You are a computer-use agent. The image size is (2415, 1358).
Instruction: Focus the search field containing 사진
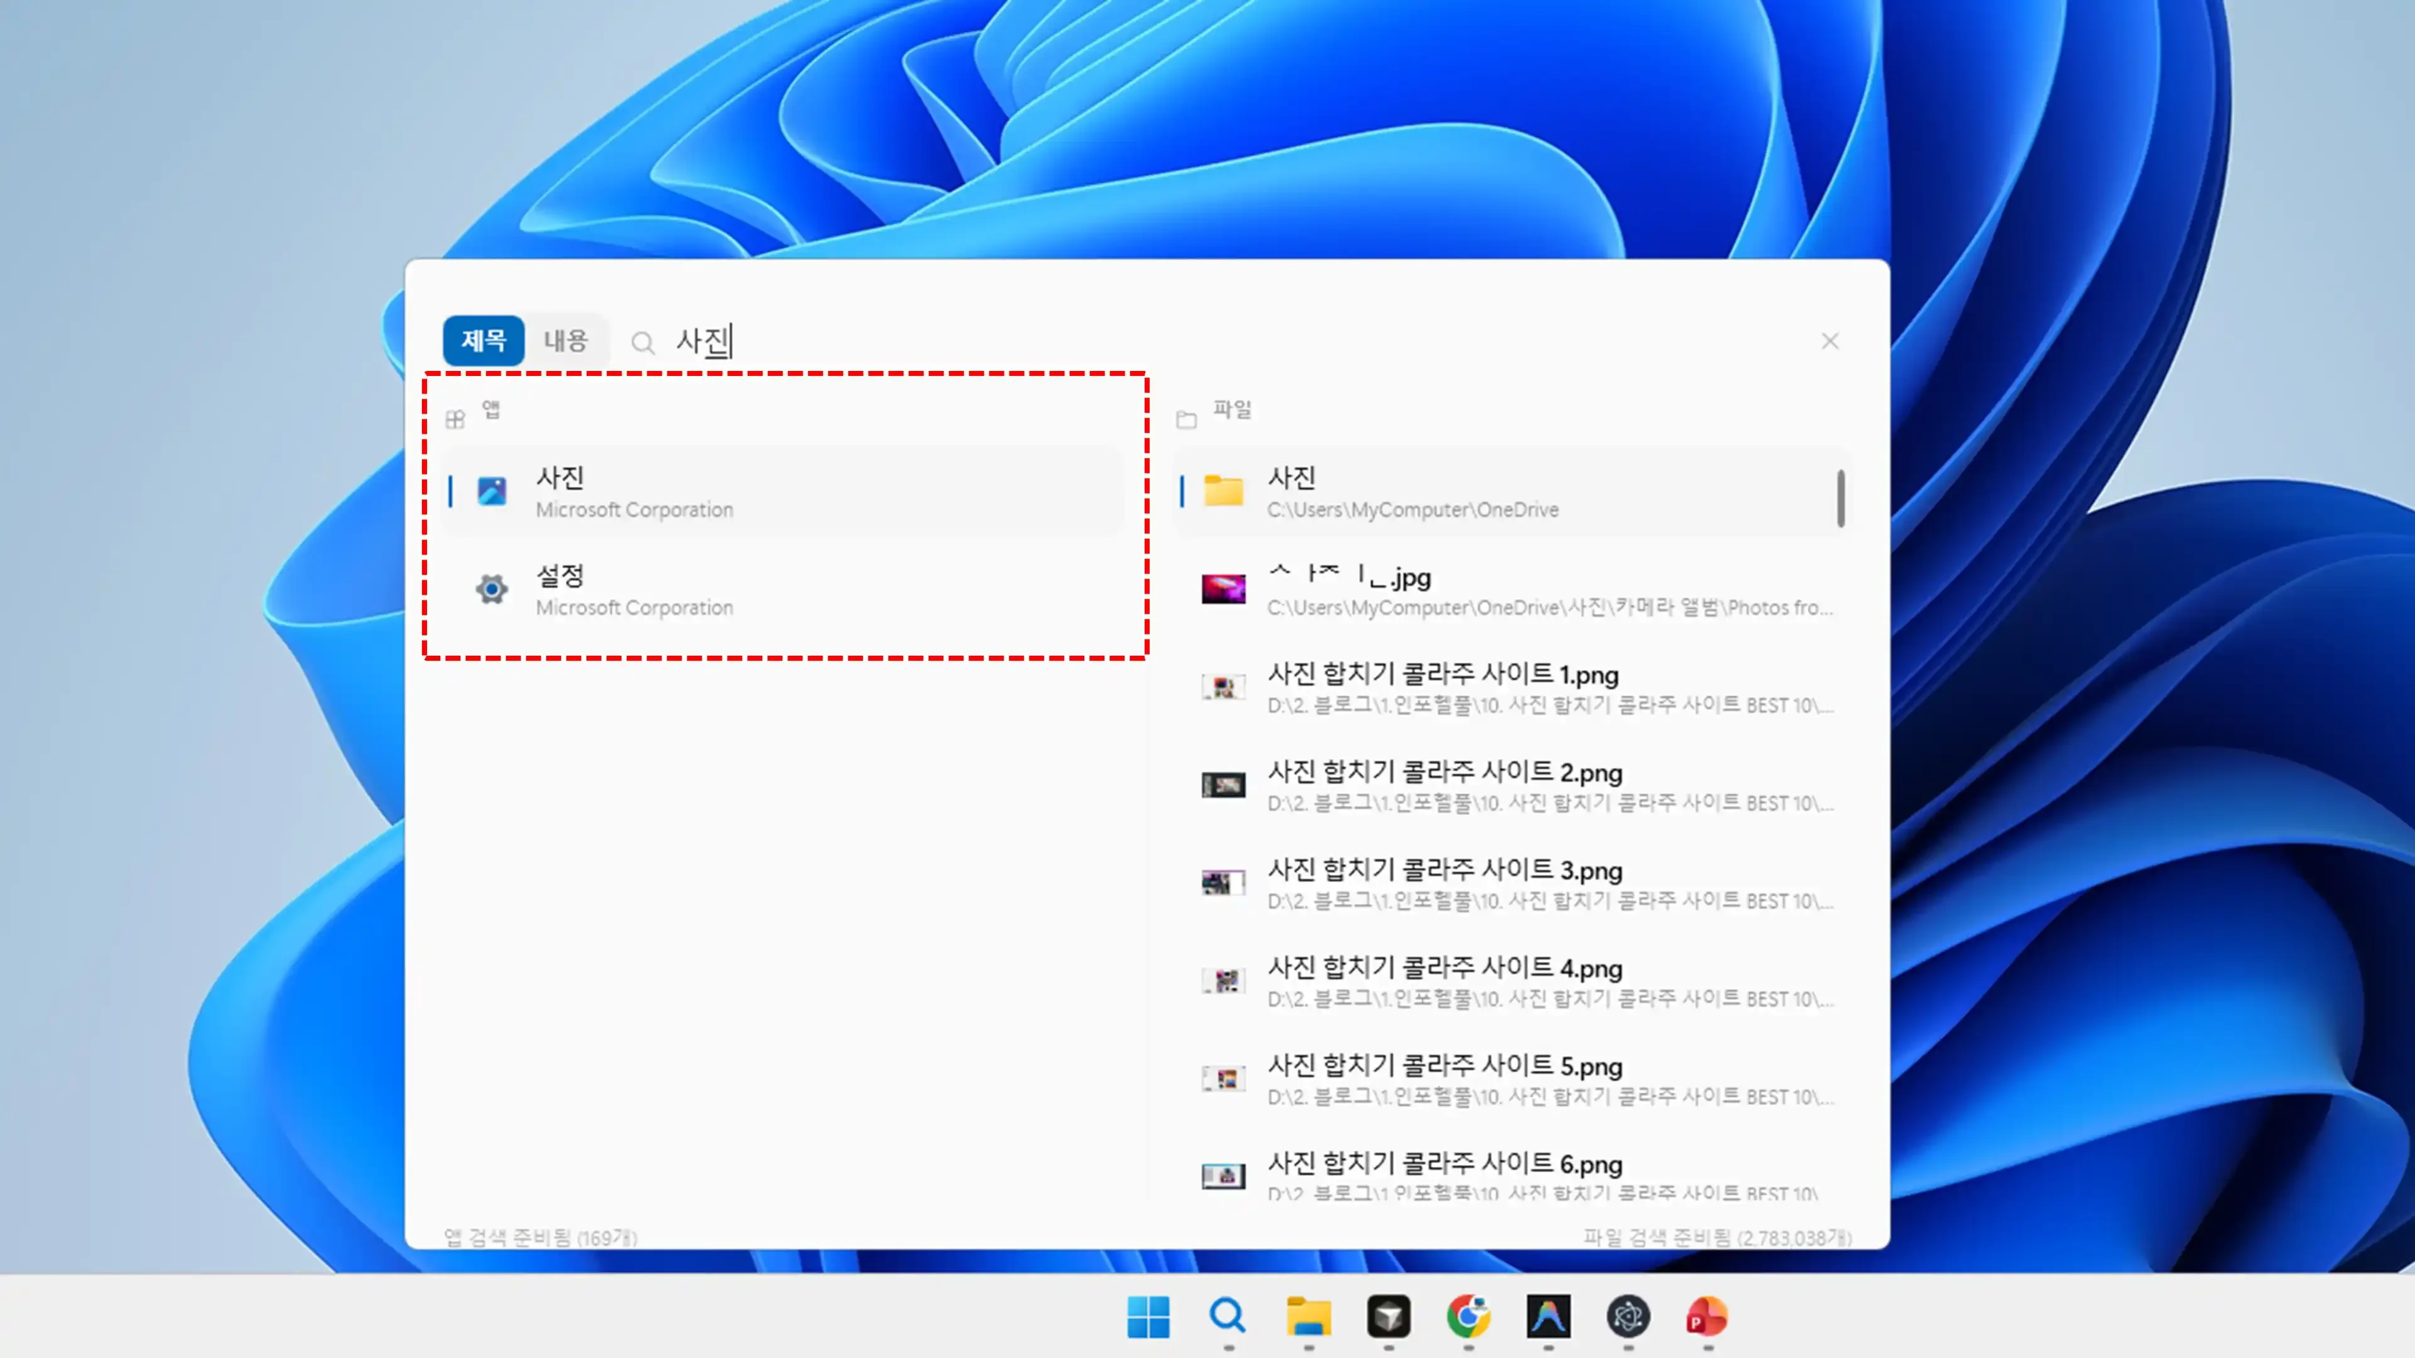1219,341
